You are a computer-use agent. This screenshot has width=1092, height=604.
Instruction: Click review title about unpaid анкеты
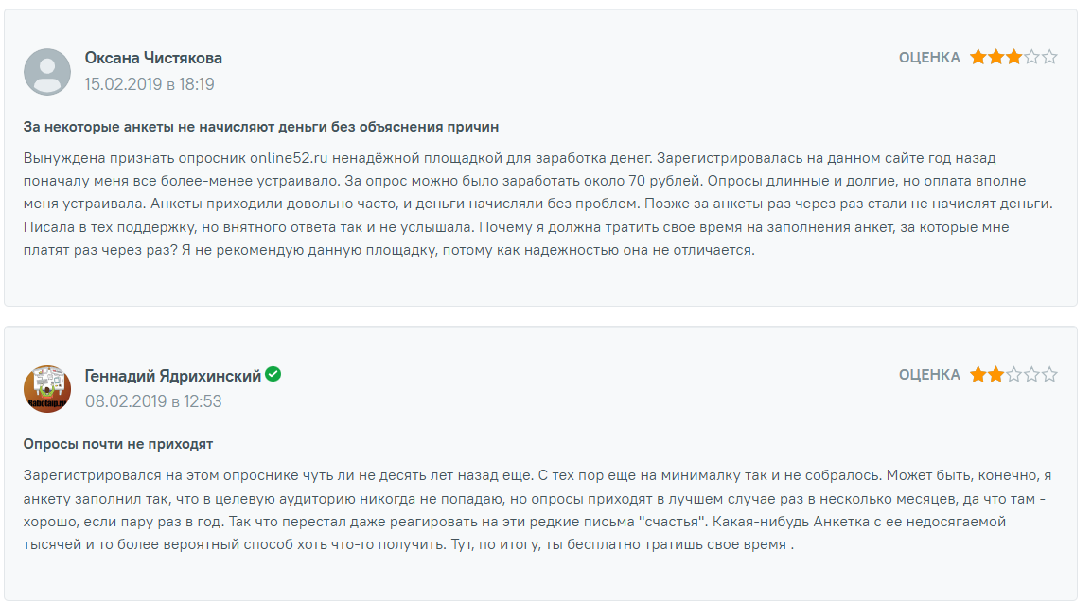[x=260, y=126]
